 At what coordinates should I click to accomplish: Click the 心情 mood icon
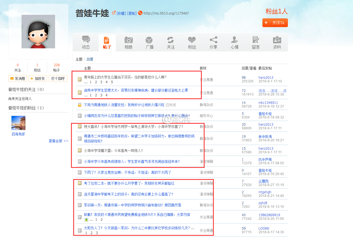pos(234,40)
